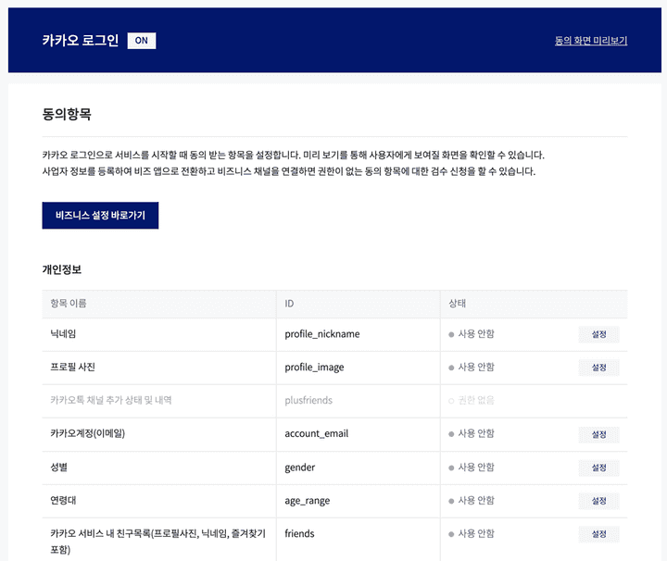Open the 동의 화면 미리보기 link
Image resolution: width=667 pixels, height=561 pixels.
click(x=590, y=41)
